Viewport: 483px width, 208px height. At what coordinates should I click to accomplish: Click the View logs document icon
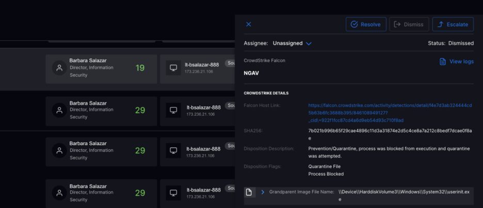(x=442, y=61)
